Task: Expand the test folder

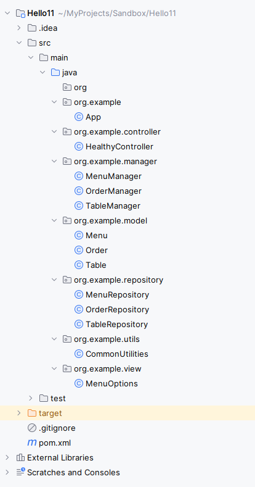Action: click(31, 398)
